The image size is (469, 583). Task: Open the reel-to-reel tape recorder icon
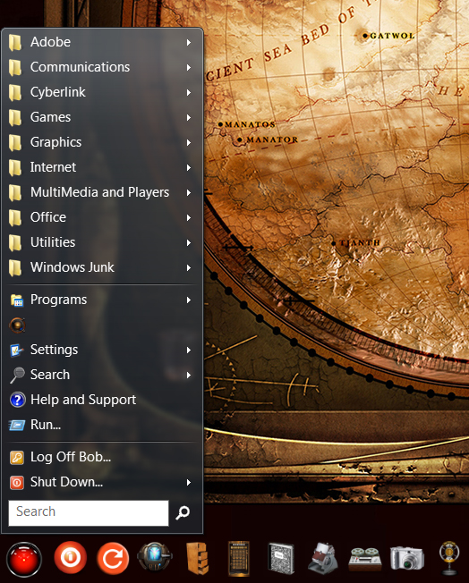tap(365, 559)
